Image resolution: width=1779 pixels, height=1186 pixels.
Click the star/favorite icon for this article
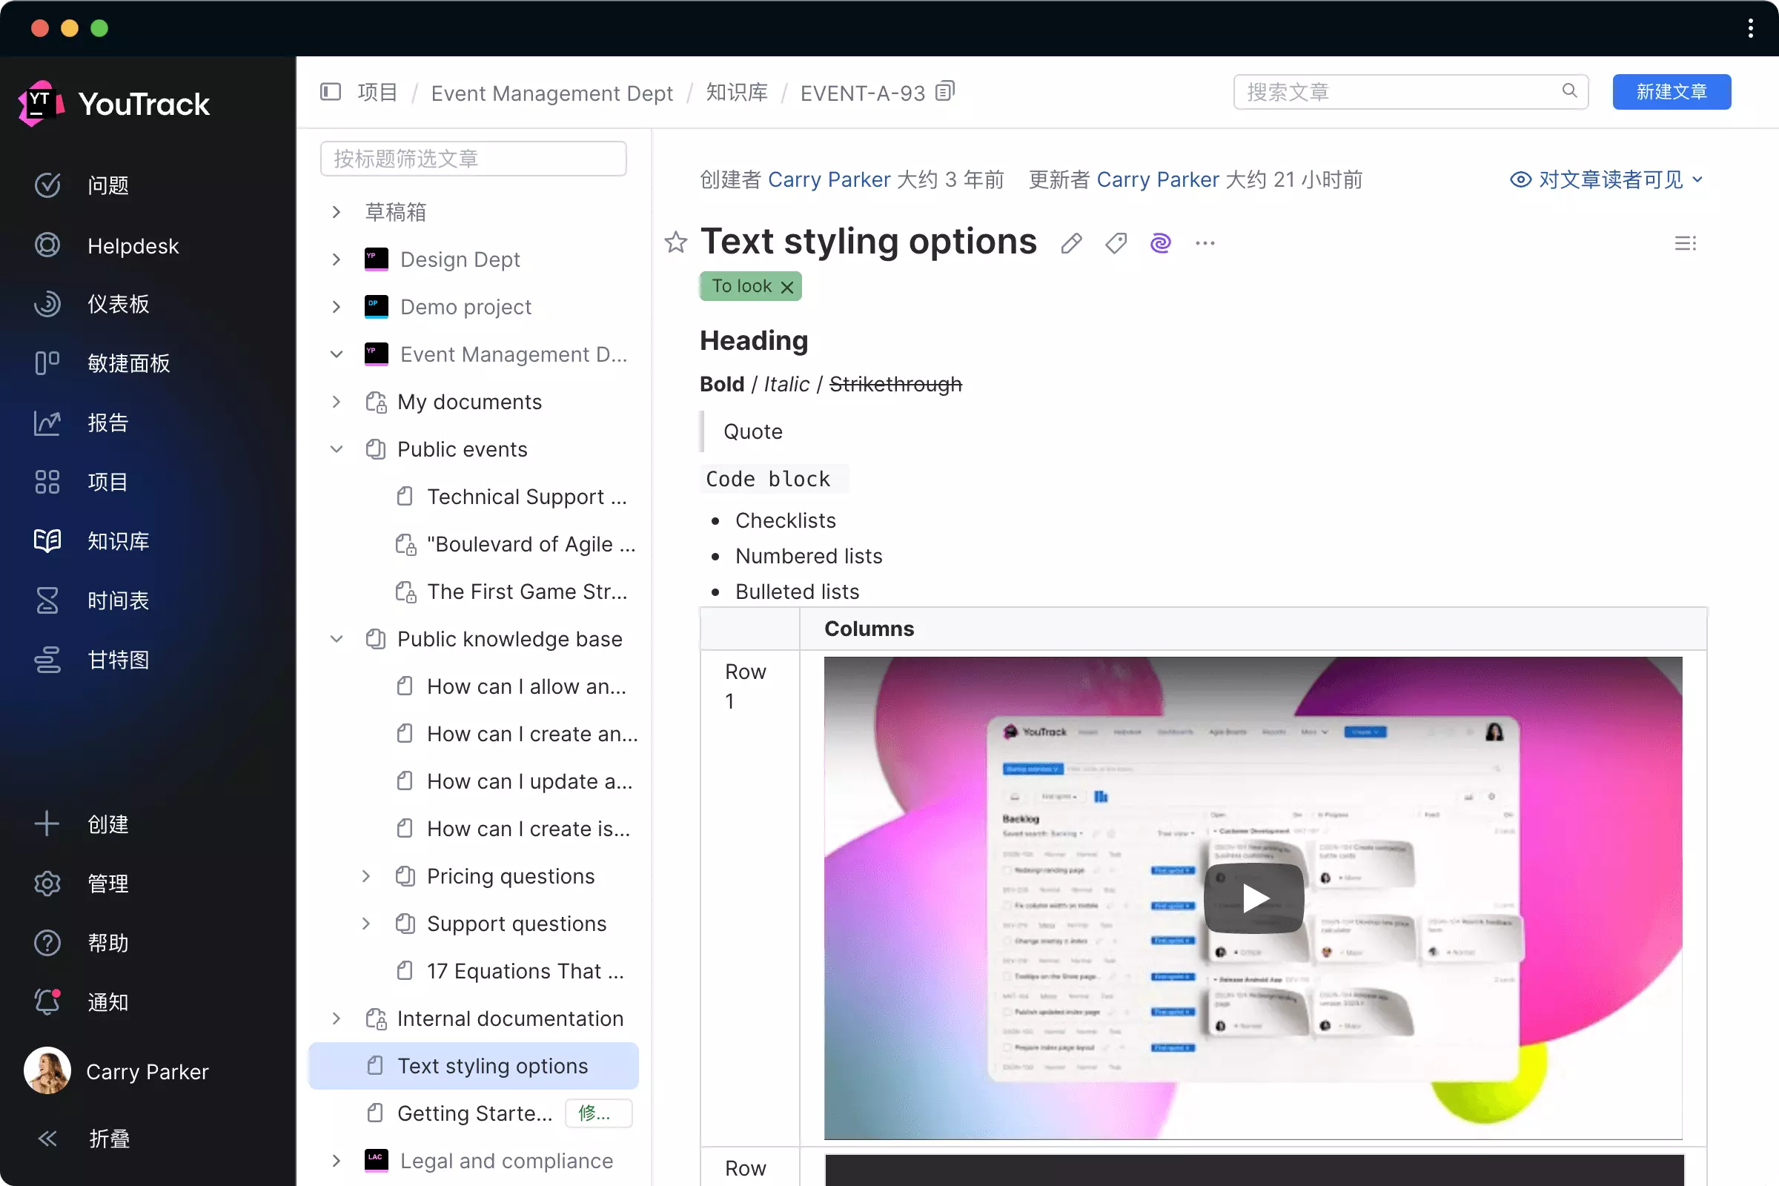pyautogui.click(x=676, y=242)
